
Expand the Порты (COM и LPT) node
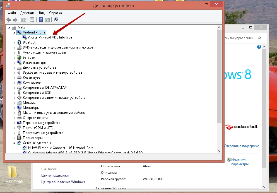15,128
